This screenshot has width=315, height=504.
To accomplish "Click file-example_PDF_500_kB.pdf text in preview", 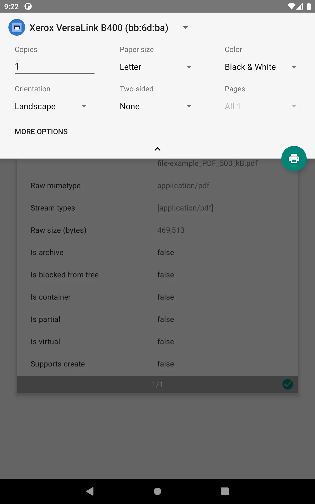I will point(207,163).
